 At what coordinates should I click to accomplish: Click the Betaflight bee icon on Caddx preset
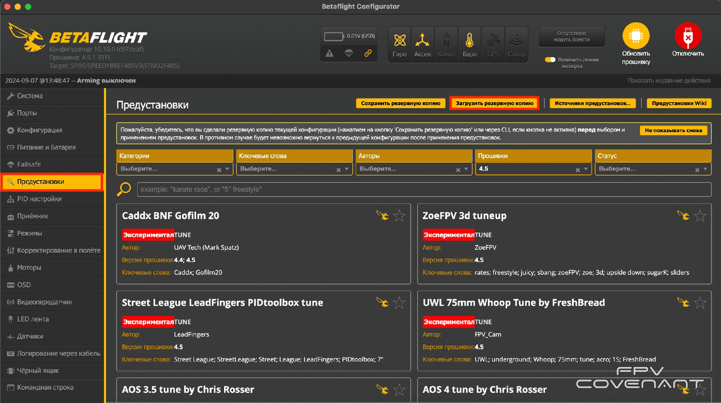[x=382, y=216]
